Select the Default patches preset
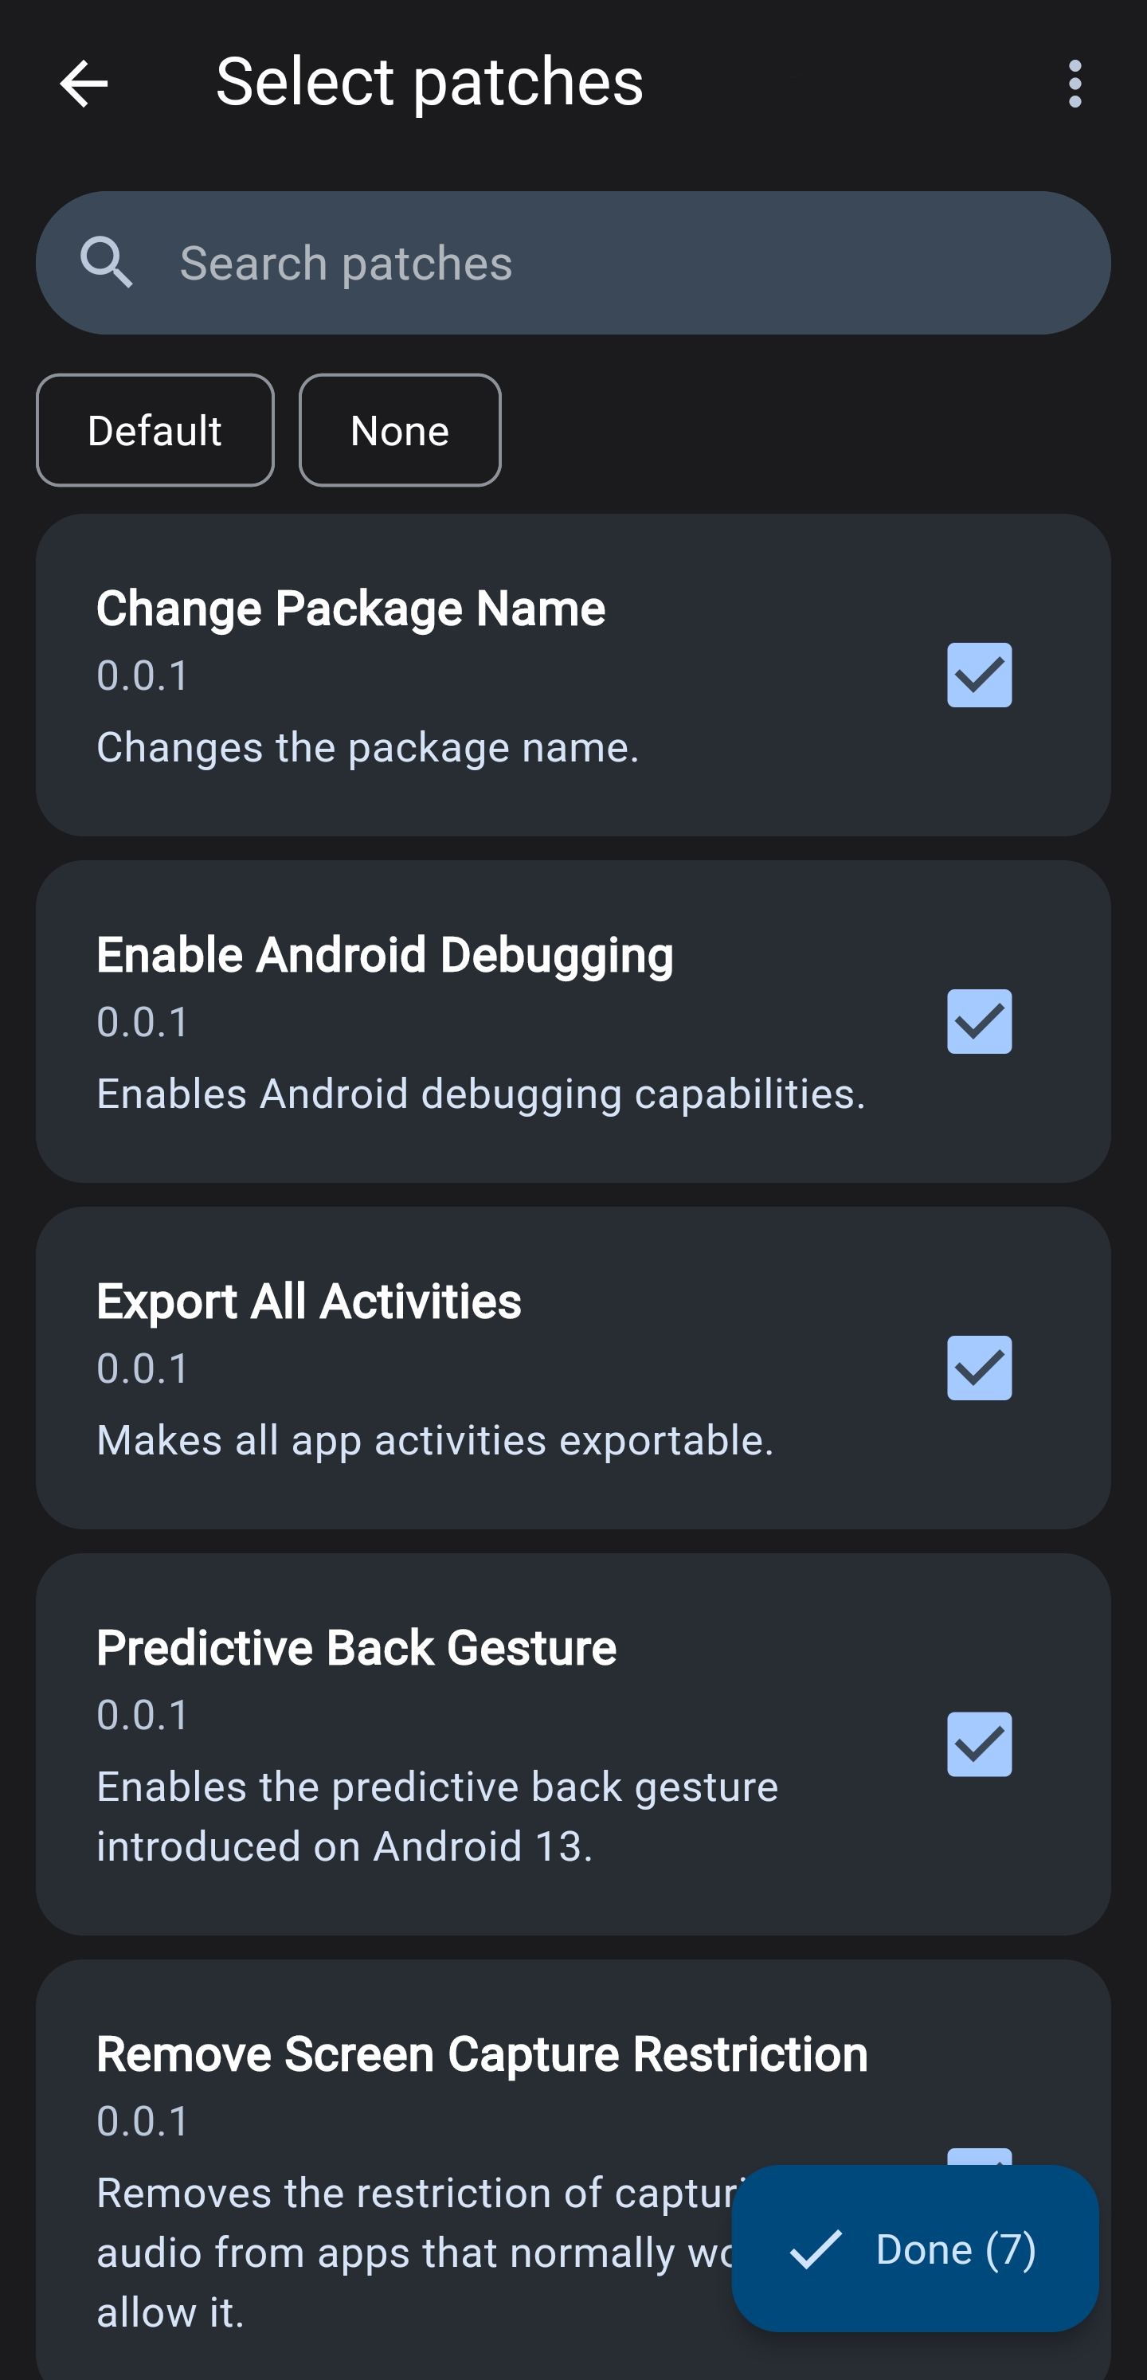This screenshot has width=1147, height=2380. tap(155, 431)
